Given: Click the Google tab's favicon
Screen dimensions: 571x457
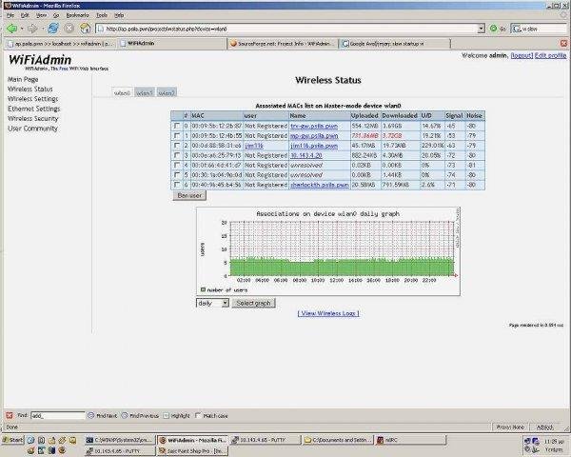Looking at the screenshot, I should point(345,44).
